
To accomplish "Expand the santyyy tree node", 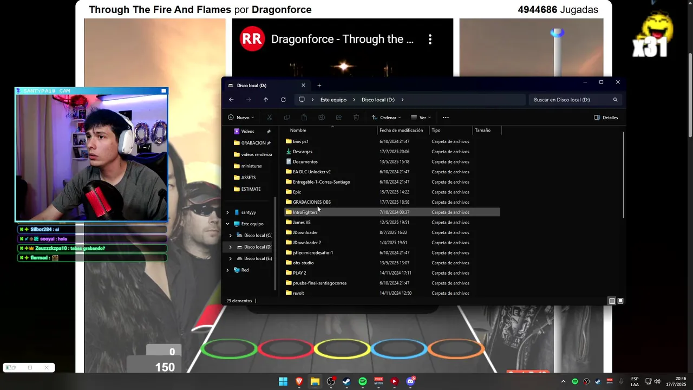I will tap(227, 212).
